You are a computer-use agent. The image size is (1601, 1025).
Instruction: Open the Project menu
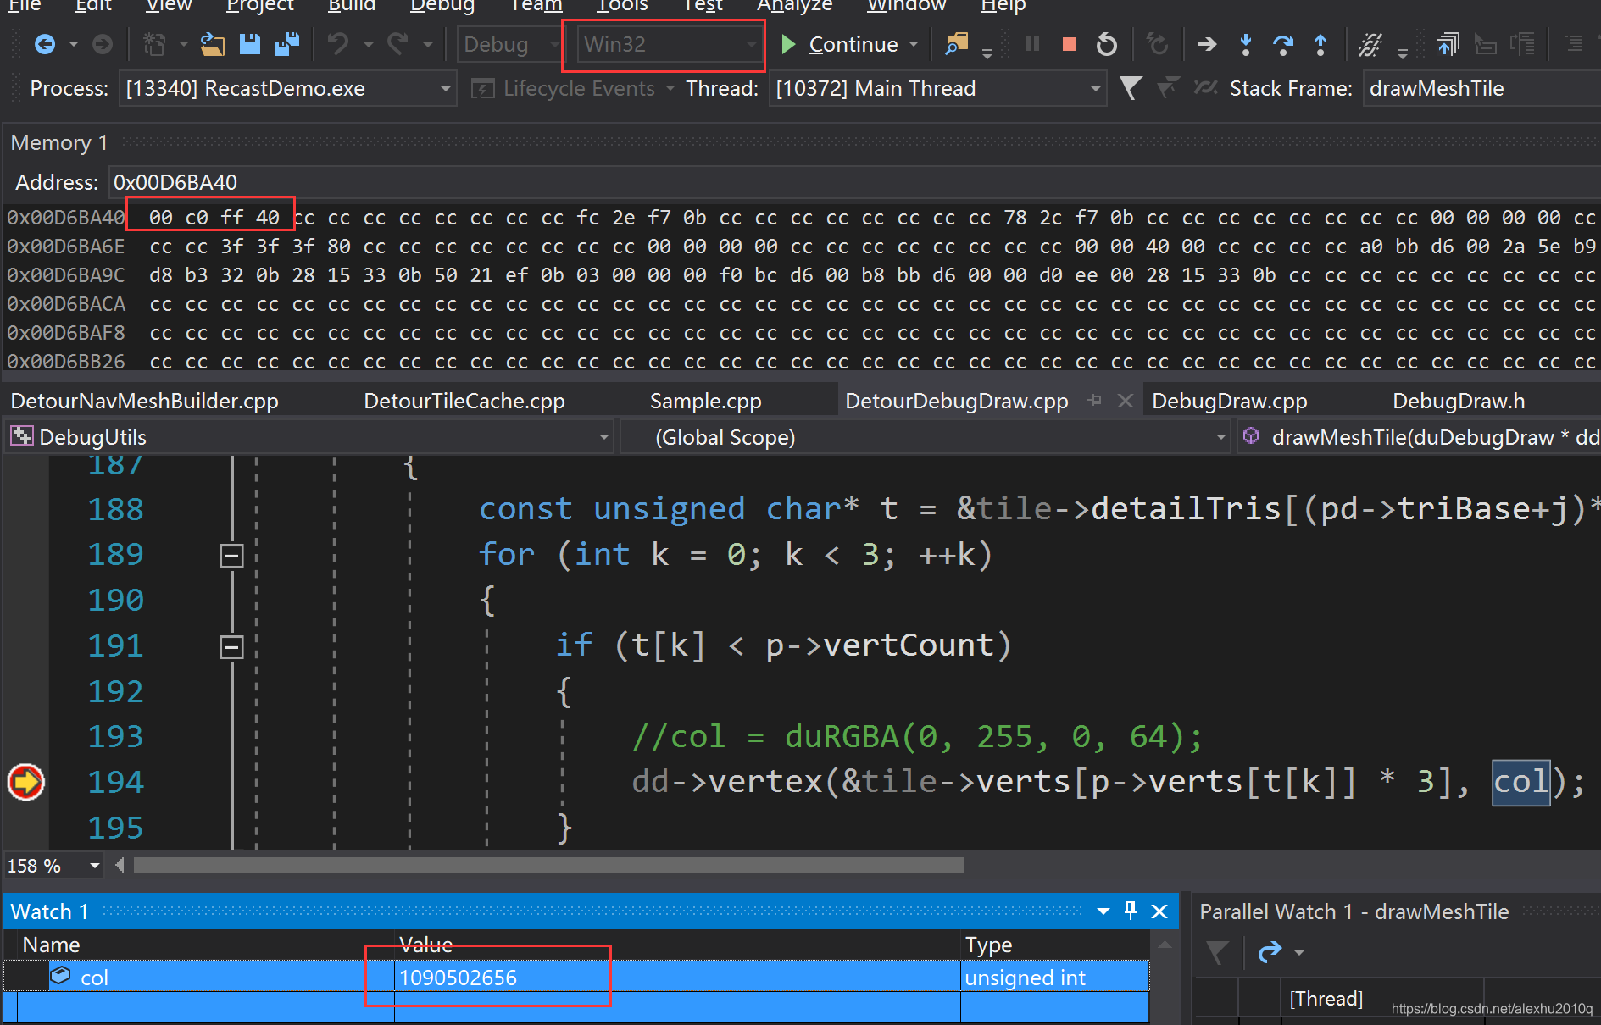click(260, 5)
